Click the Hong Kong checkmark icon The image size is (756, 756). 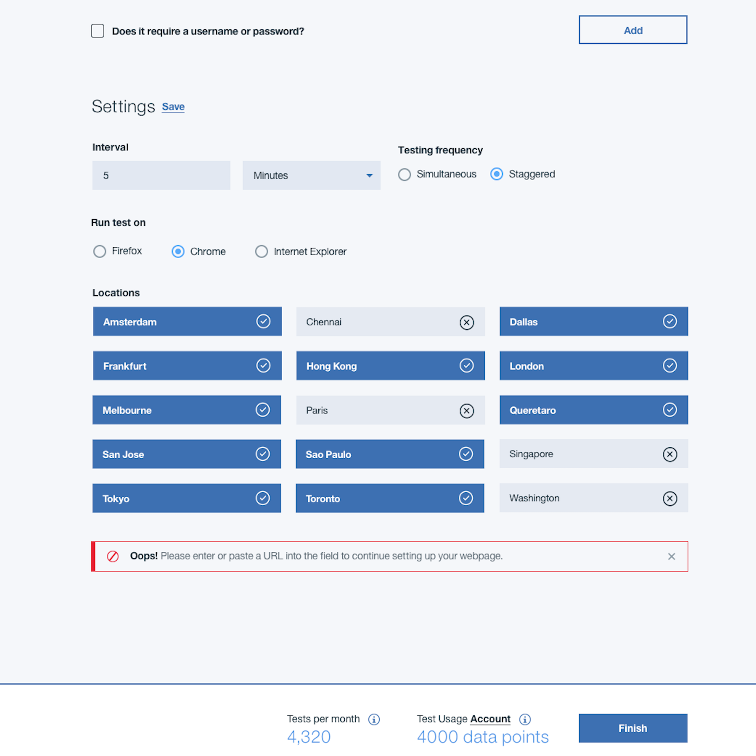point(467,365)
